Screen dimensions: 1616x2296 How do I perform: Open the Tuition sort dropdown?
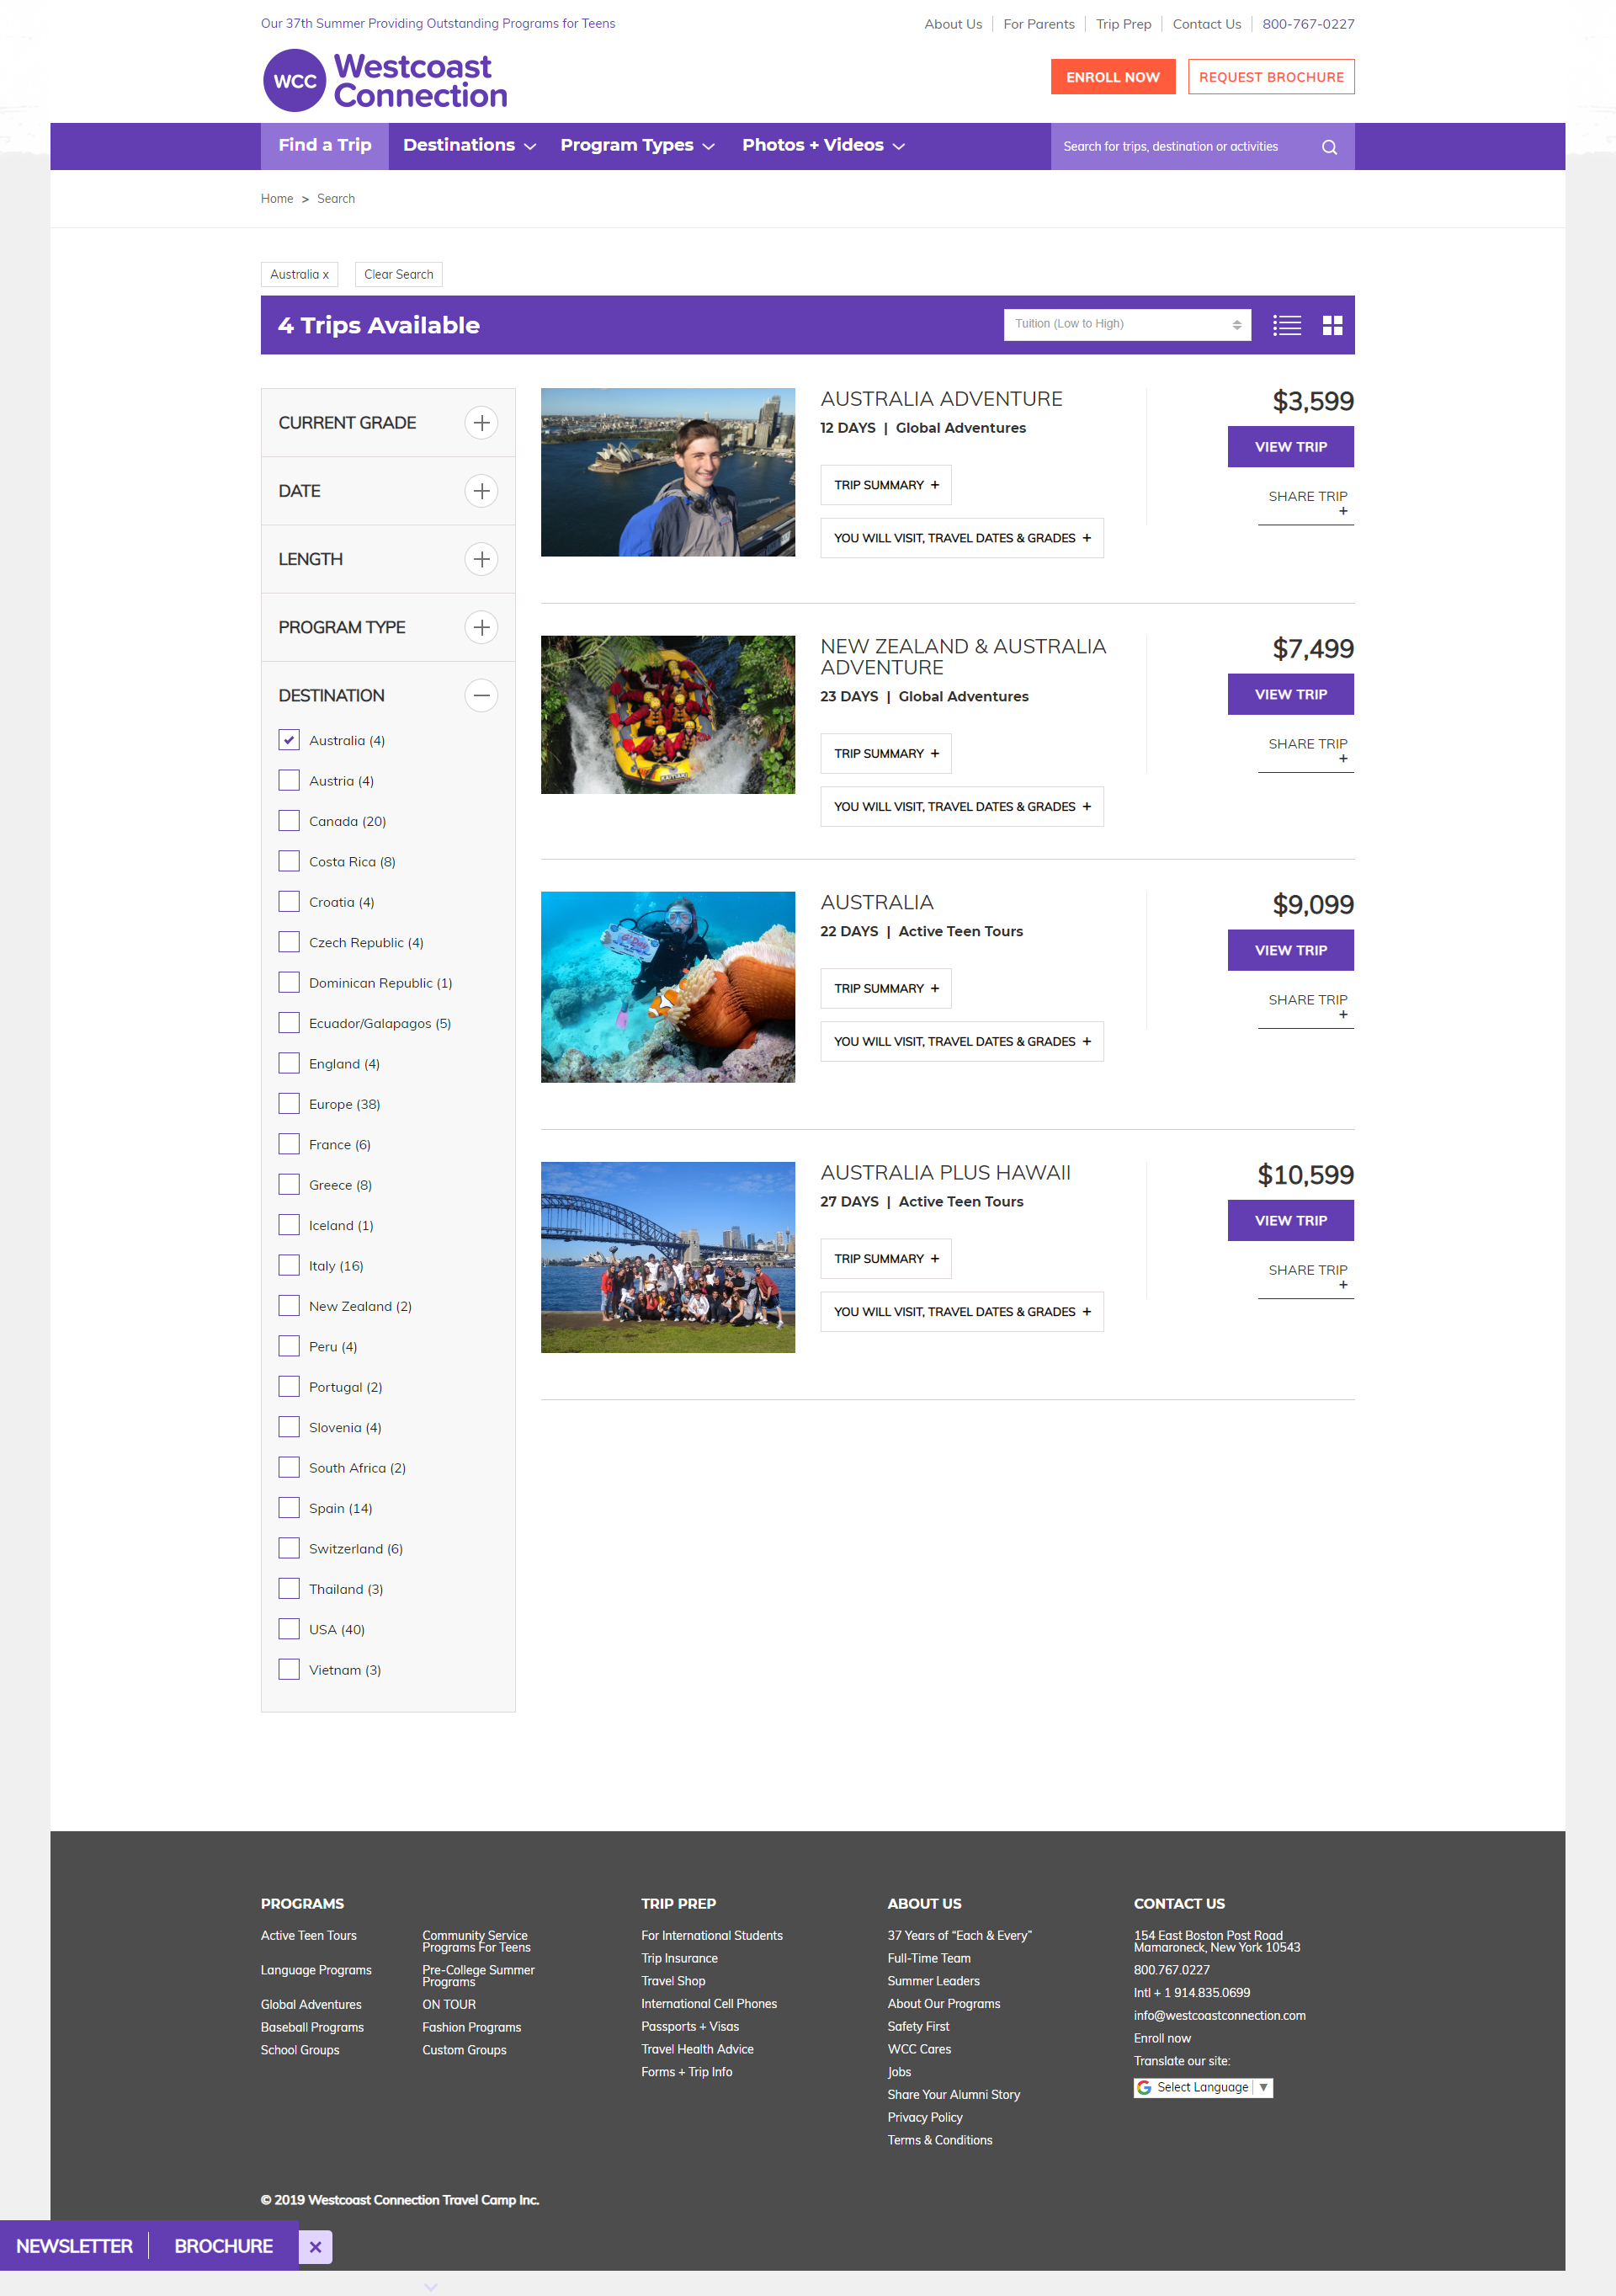pyautogui.click(x=1127, y=324)
